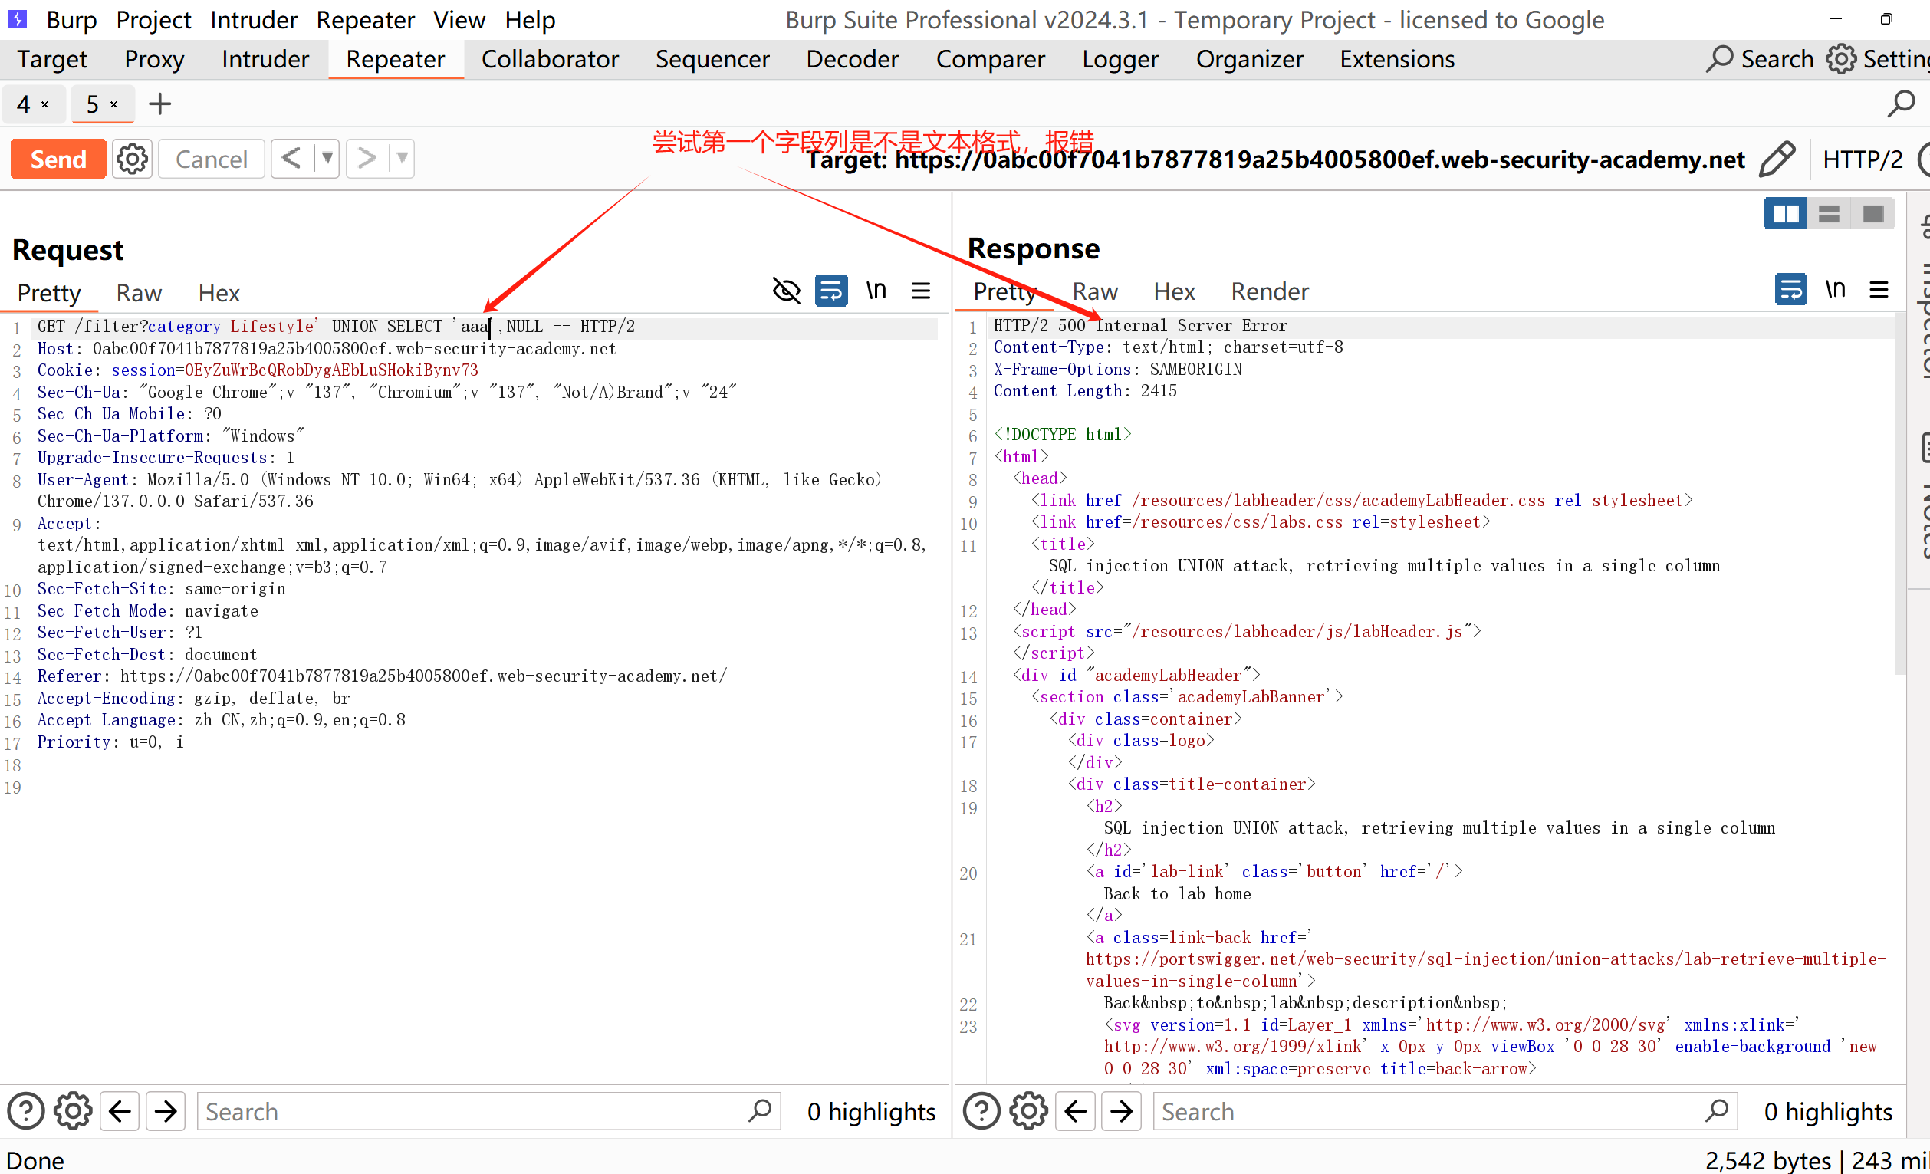
Task: Click the edit target pencil icon
Action: point(1777,159)
